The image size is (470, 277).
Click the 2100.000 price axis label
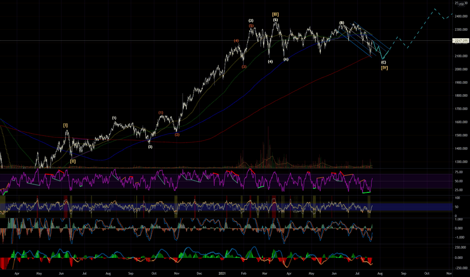[461, 56]
